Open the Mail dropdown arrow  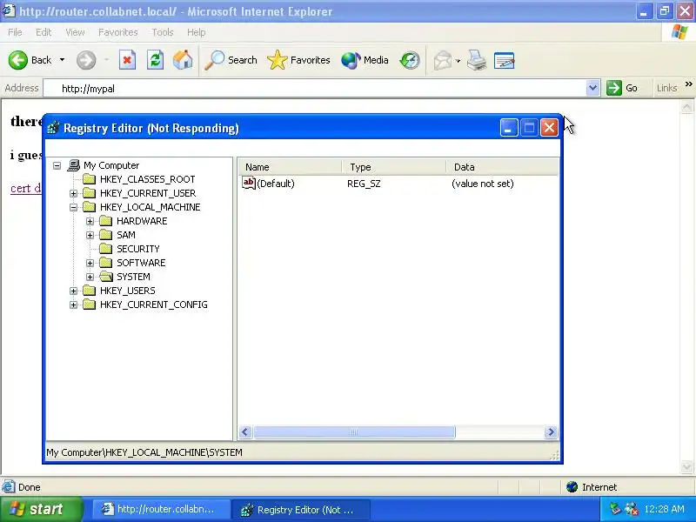click(458, 61)
